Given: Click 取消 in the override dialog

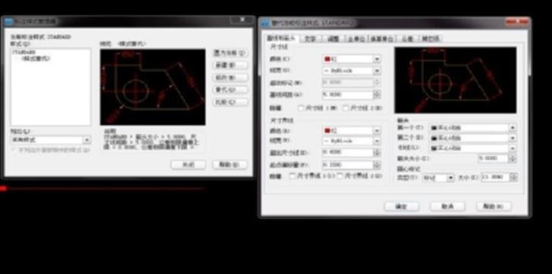Looking at the screenshot, I should point(447,206).
